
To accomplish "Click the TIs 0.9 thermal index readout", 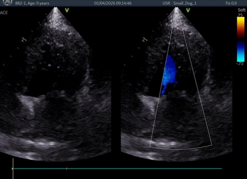I will (x=231, y=3).
